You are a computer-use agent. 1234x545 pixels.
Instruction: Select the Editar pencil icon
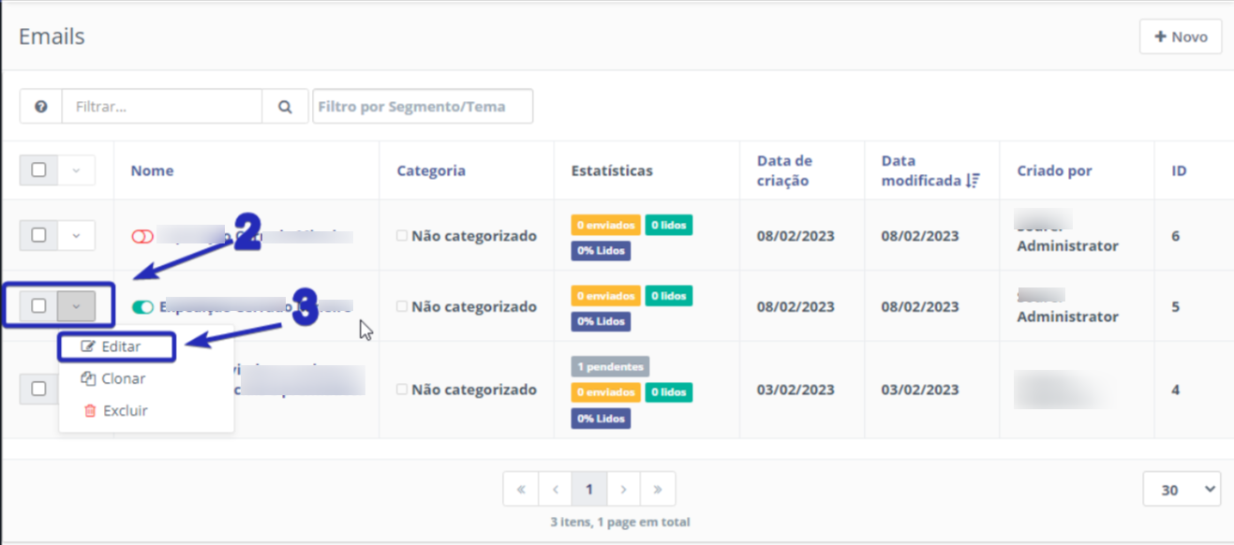(x=86, y=346)
